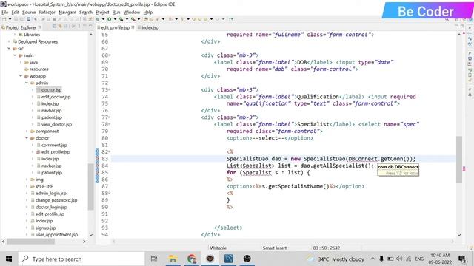Open the New toolbar dropdown arrow
The image size is (474, 266).
coord(10,19)
